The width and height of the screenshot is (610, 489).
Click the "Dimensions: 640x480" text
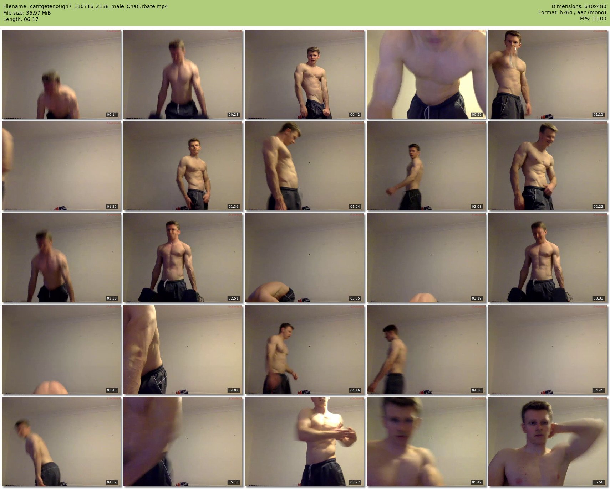tap(579, 6)
